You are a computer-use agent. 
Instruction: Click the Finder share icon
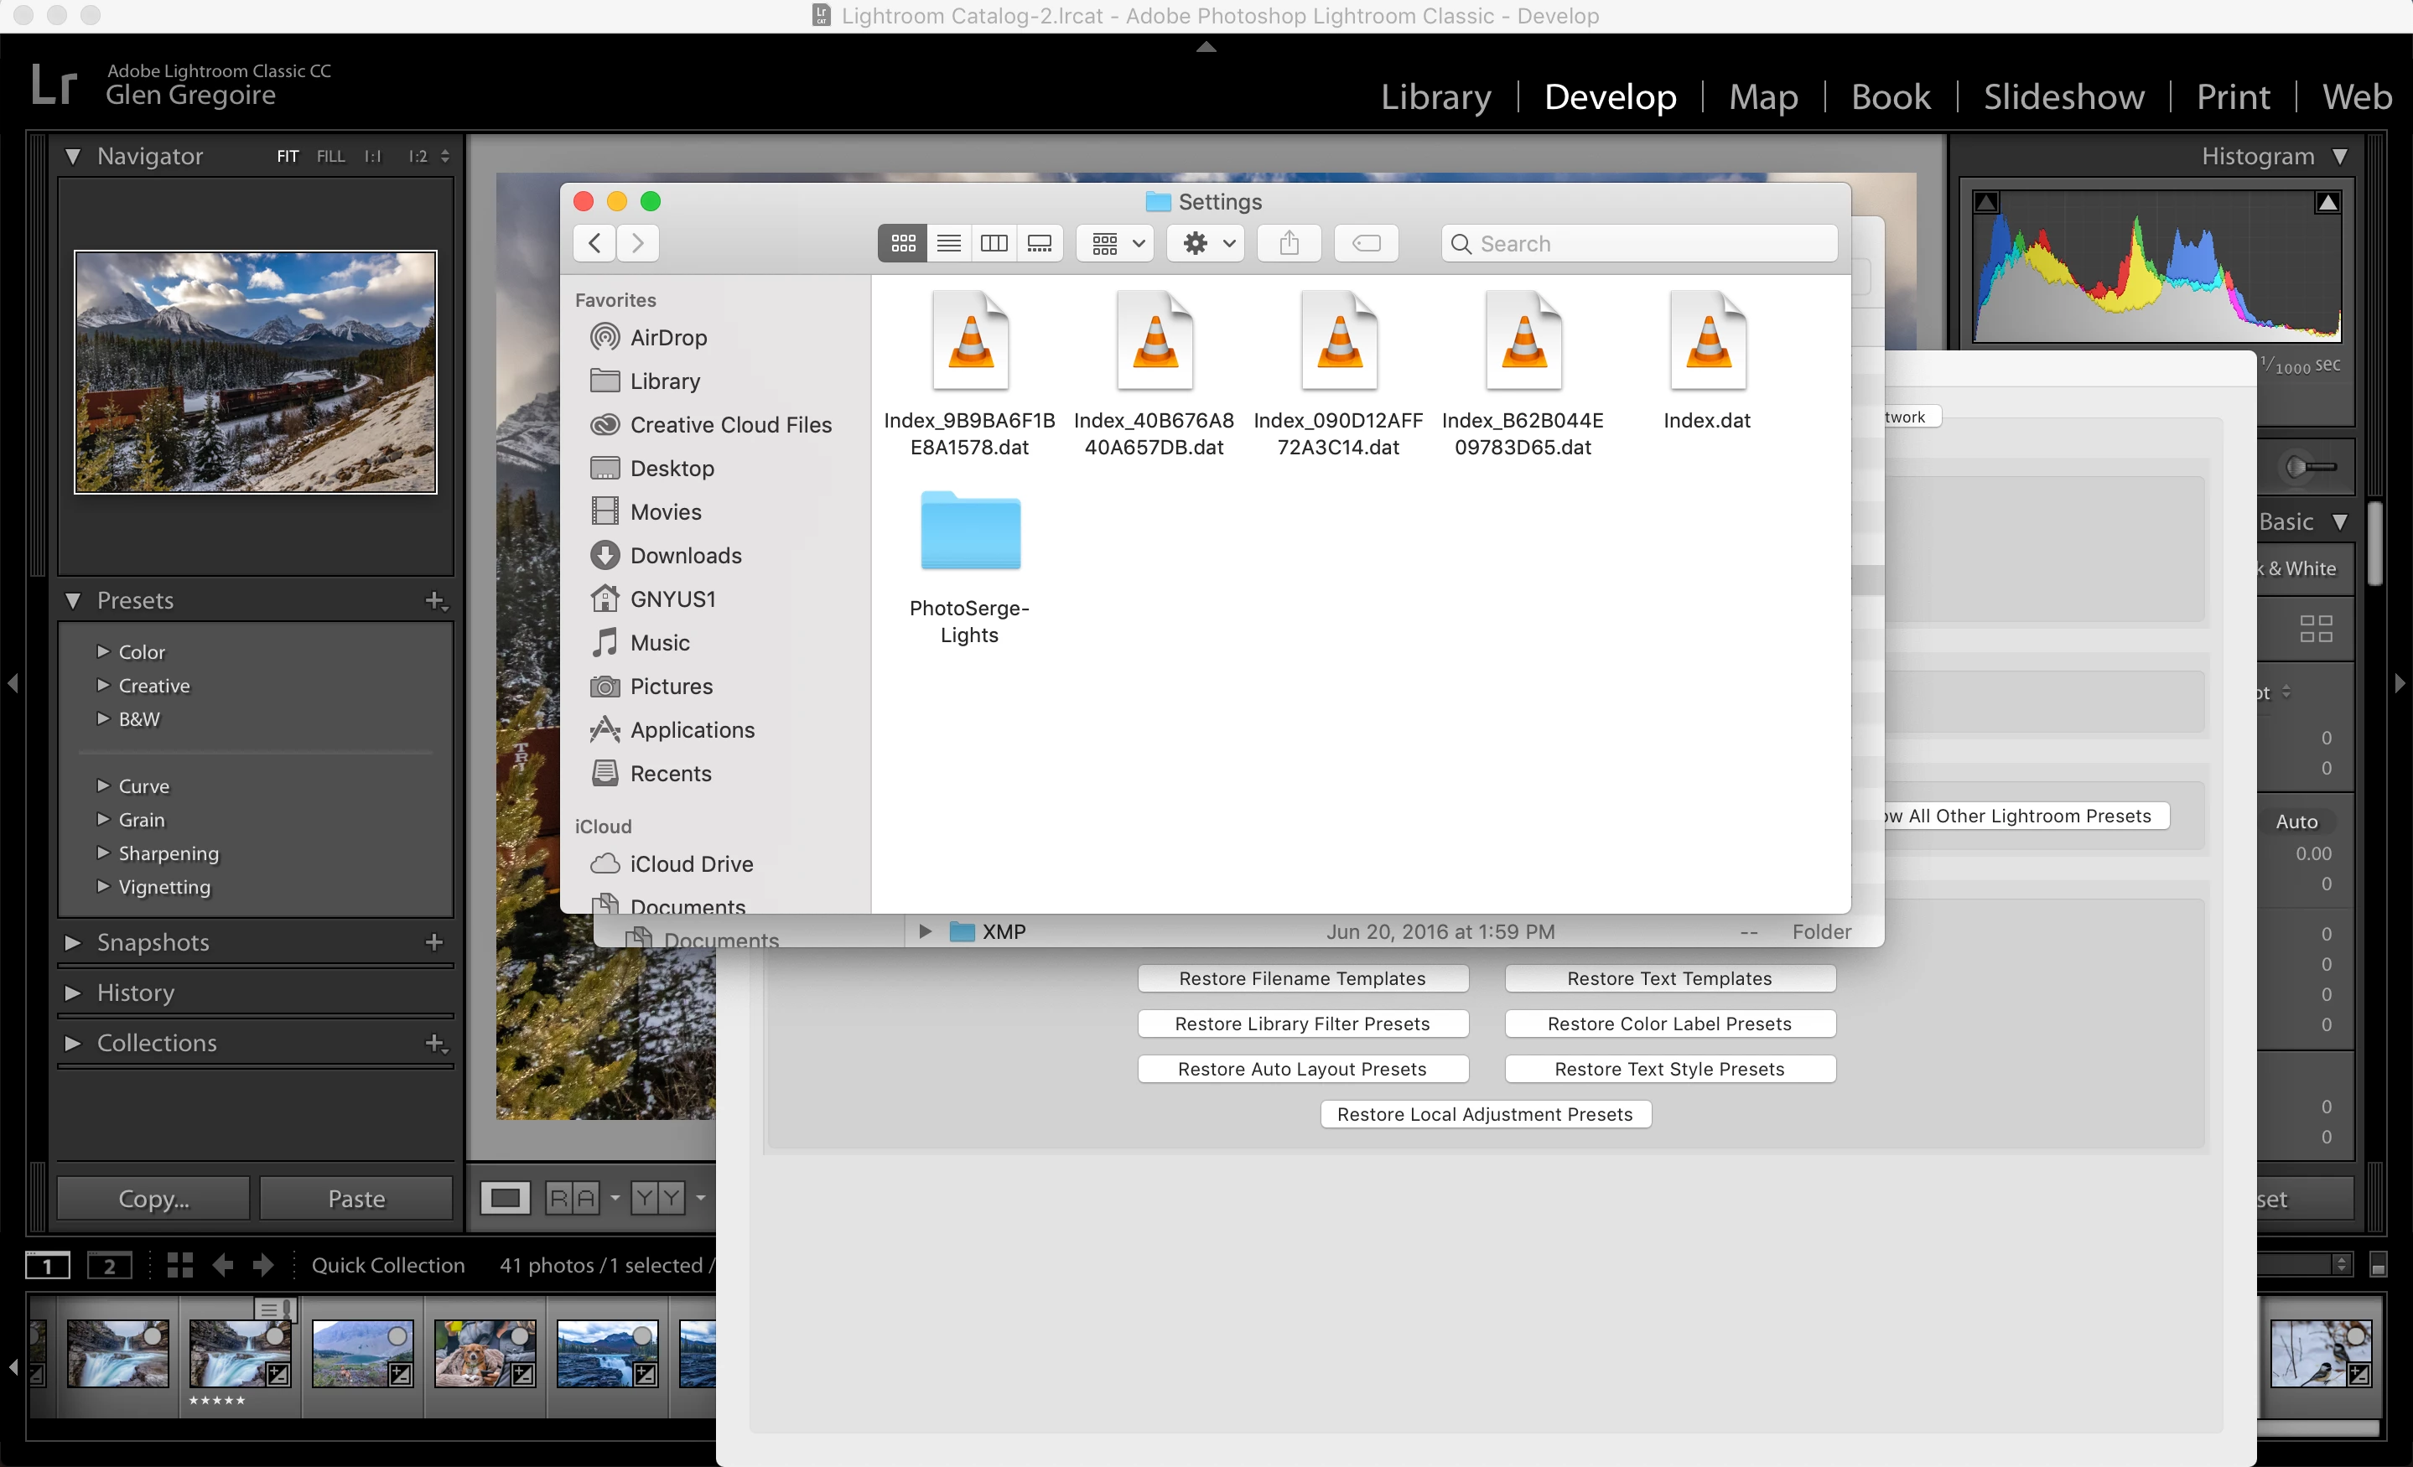tap(1289, 243)
